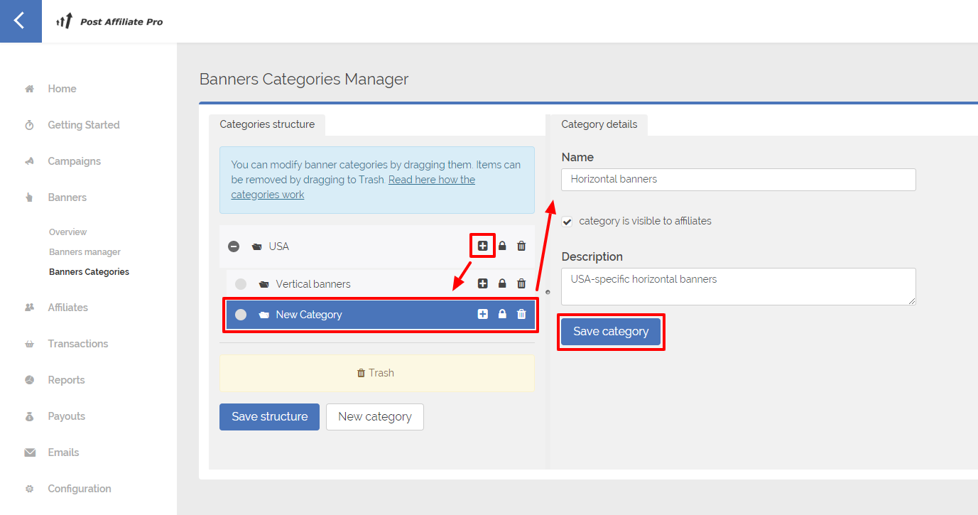Click the lock icon on USA row
The image size is (978, 515).
click(x=502, y=246)
